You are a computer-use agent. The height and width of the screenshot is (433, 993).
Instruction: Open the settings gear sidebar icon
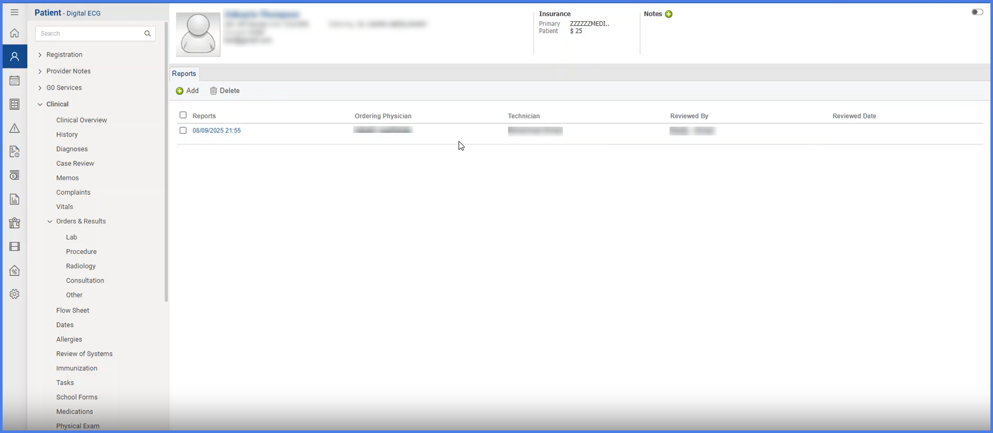pyautogui.click(x=14, y=294)
